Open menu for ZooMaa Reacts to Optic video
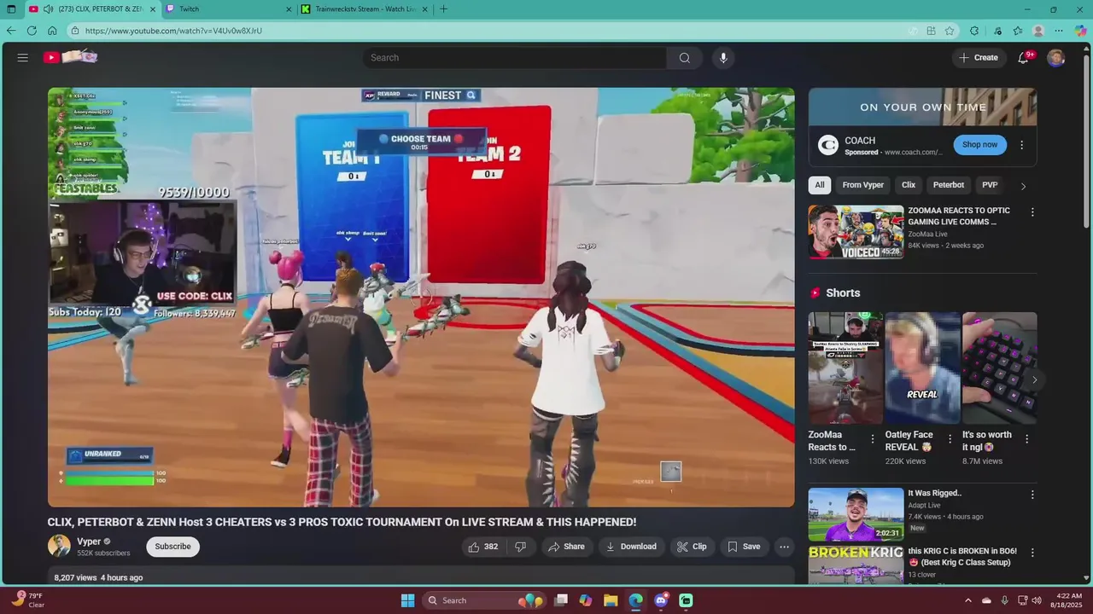The width and height of the screenshot is (1093, 614). pos(1032,212)
